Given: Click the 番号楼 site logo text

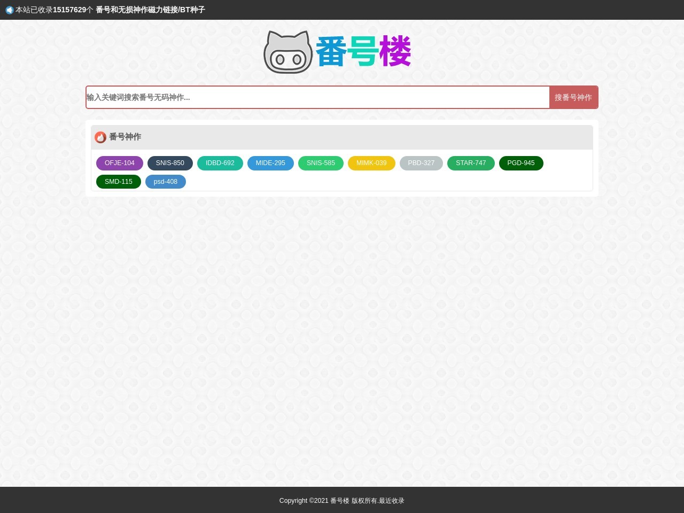Looking at the screenshot, I should (x=363, y=52).
